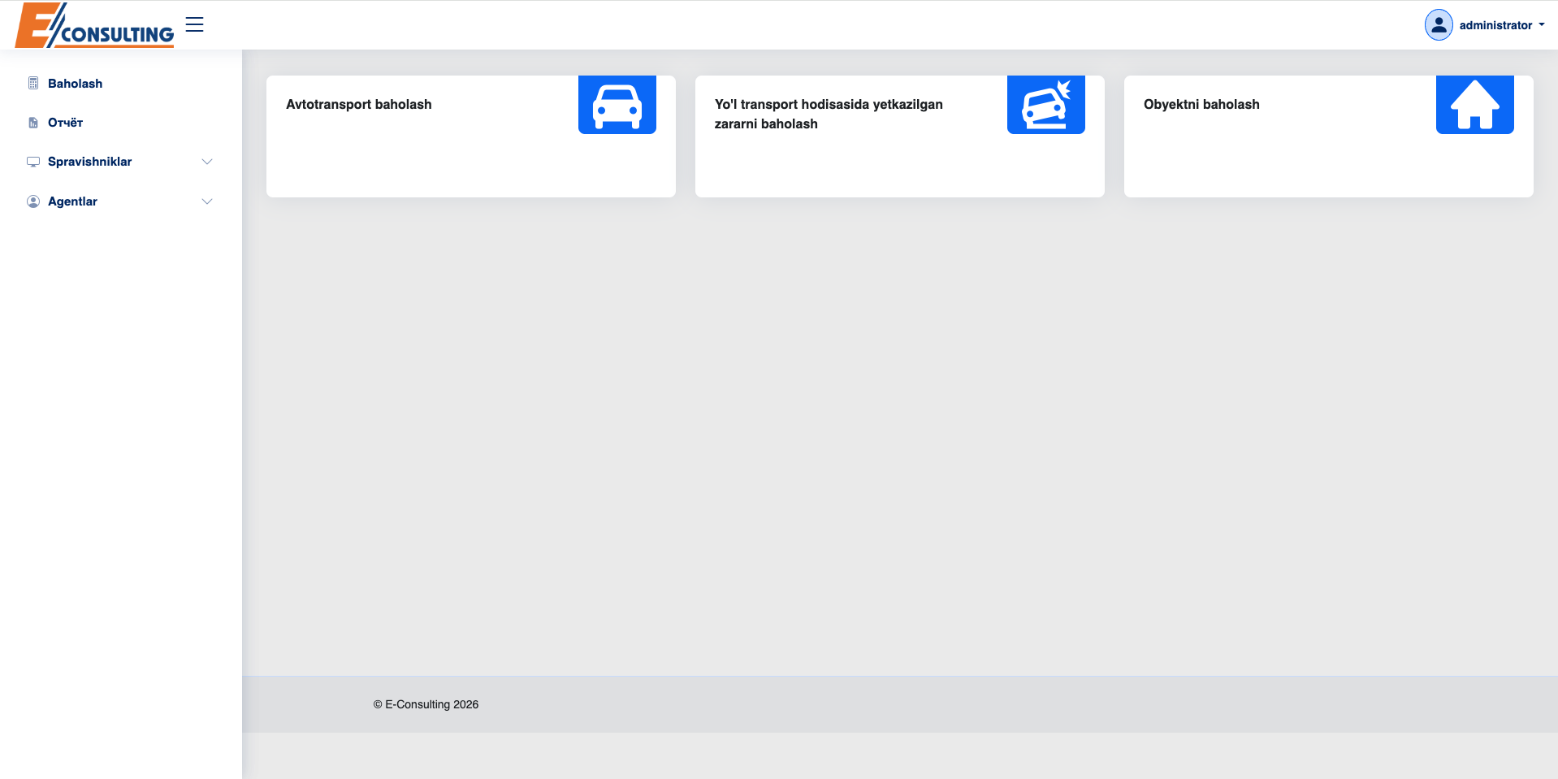Open Avtotransport baholash card title

coord(359,104)
